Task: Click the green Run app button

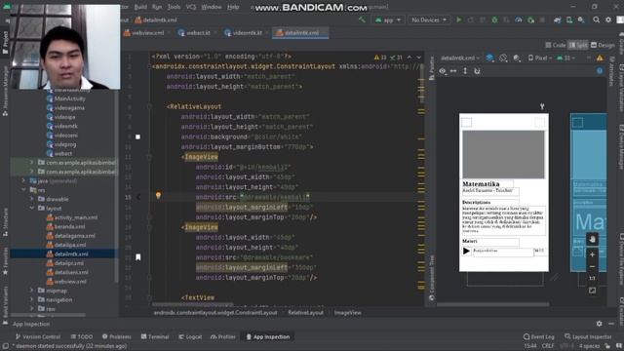Action: [459, 19]
